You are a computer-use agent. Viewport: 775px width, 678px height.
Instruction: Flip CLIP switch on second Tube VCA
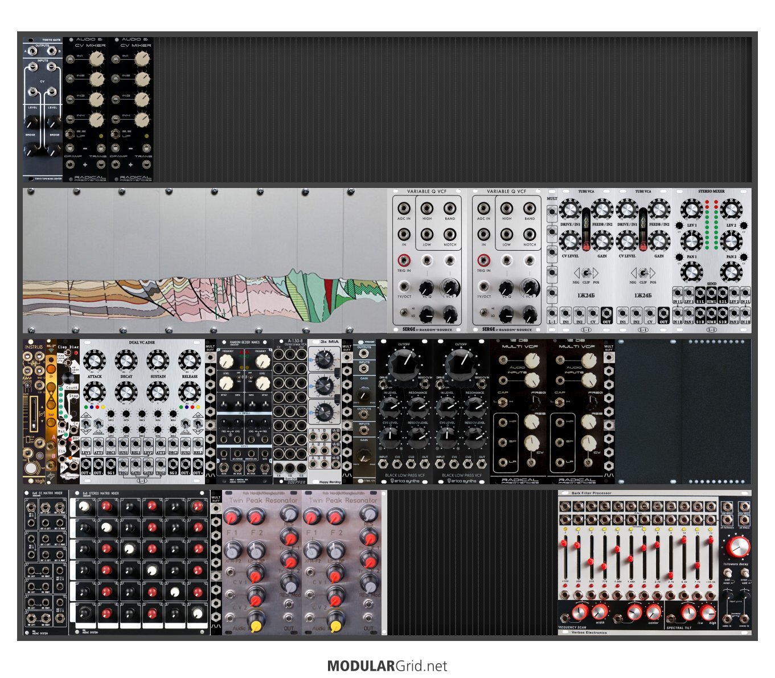click(x=643, y=273)
